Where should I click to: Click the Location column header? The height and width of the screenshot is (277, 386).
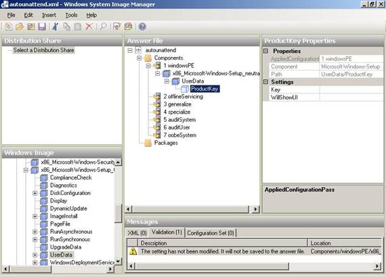[x=345, y=243]
